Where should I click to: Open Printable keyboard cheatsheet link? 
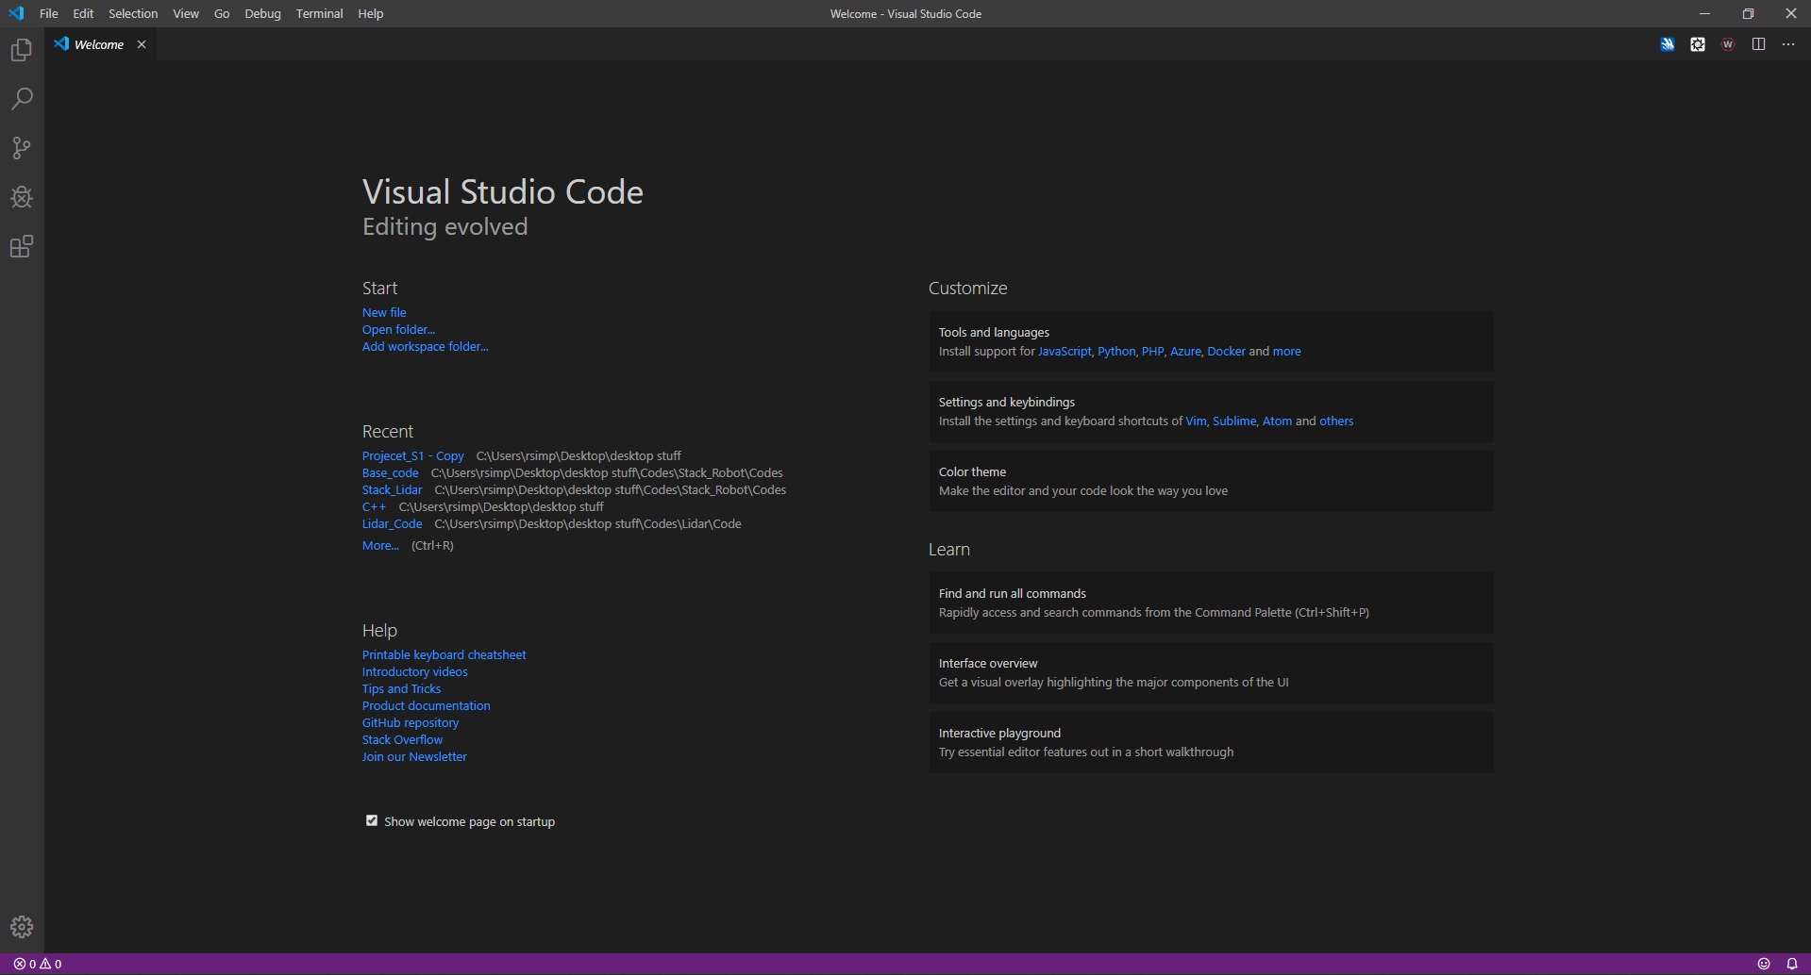[x=444, y=654]
